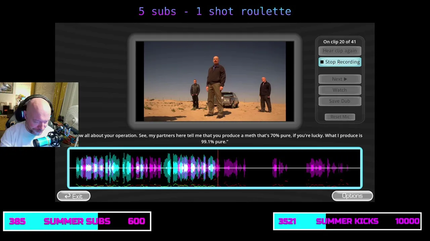The width and height of the screenshot is (430, 241).
Task: Click the '5 subs - 1 shot roulette' title
Action: [215, 11]
